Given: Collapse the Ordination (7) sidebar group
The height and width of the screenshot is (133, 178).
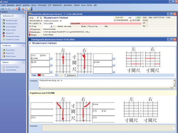Looking at the screenshot, I should pyautogui.click(x=23, y=16).
